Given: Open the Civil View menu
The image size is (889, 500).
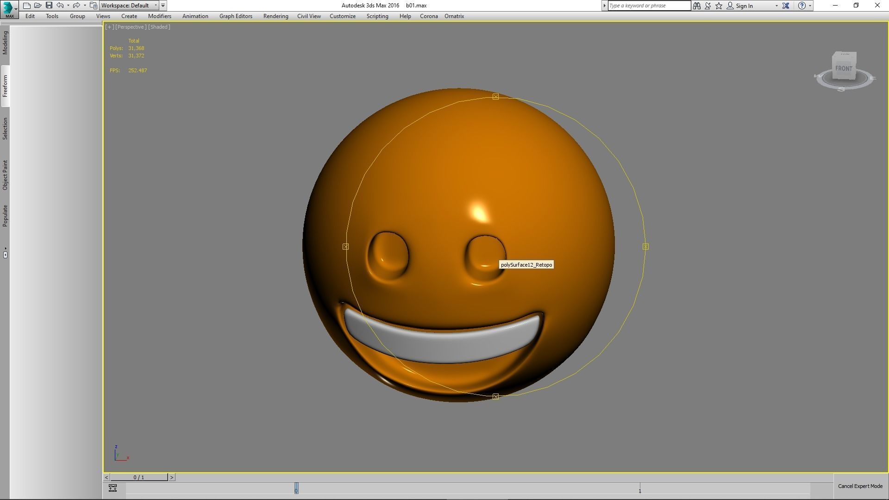Looking at the screenshot, I should pyautogui.click(x=309, y=16).
